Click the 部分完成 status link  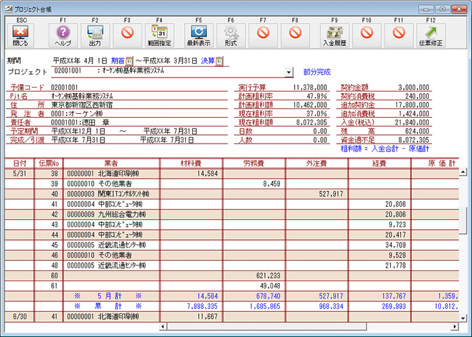(x=317, y=72)
